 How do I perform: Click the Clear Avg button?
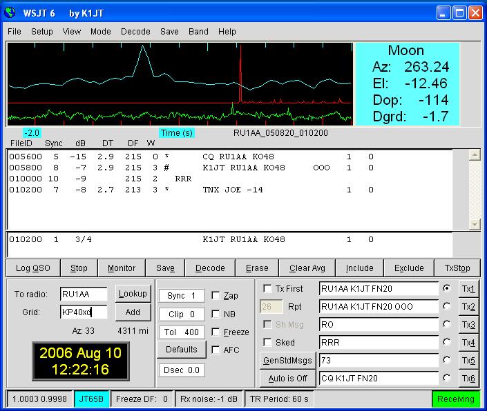(x=309, y=268)
